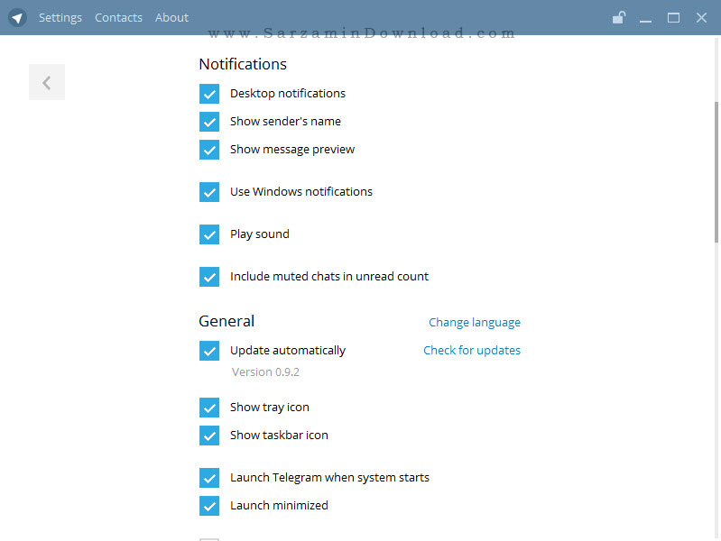Click the Telegram paper plane logo
Viewport: 721px width, 541px height.
pyautogui.click(x=17, y=17)
